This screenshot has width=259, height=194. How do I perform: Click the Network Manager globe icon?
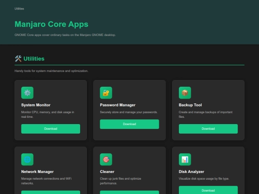click(27, 160)
